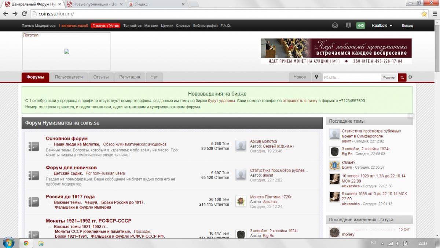
Task: Click Есаул coat-of-arms avatar in sidebar
Action: pyautogui.click(x=334, y=165)
